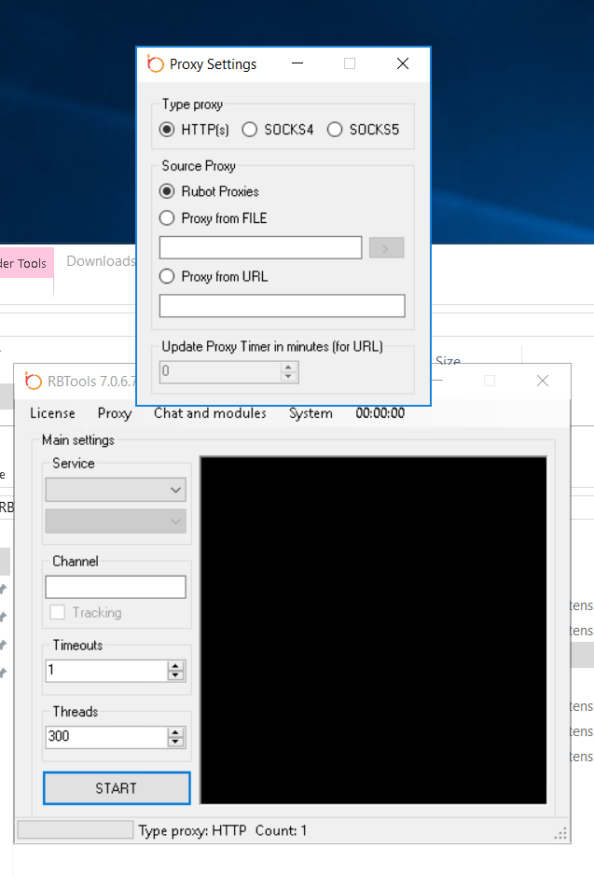Click the arrow browse button beside the proxy file field
Screen dimensions: 594x876
pos(387,247)
